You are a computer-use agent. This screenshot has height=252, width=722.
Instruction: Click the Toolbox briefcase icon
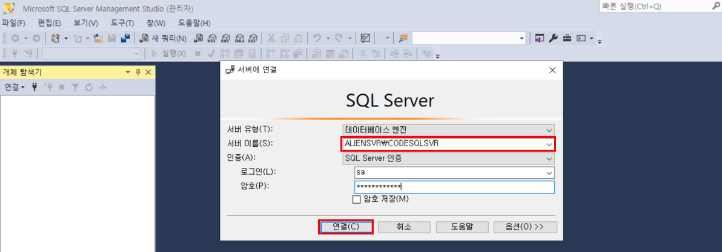(x=568, y=39)
